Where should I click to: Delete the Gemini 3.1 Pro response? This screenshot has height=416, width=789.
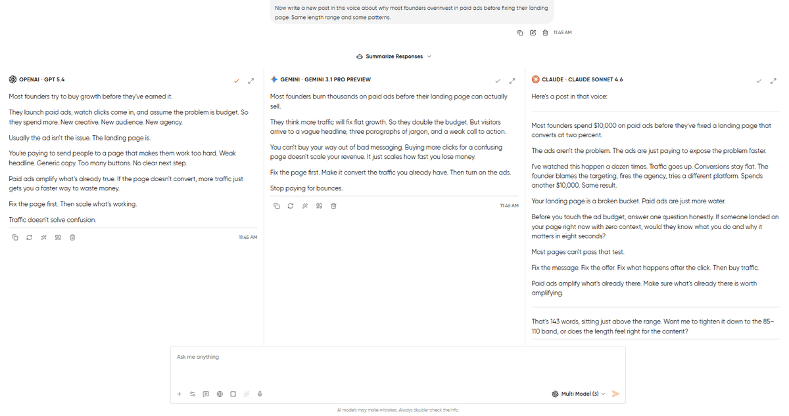pyautogui.click(x=333, y=206)
